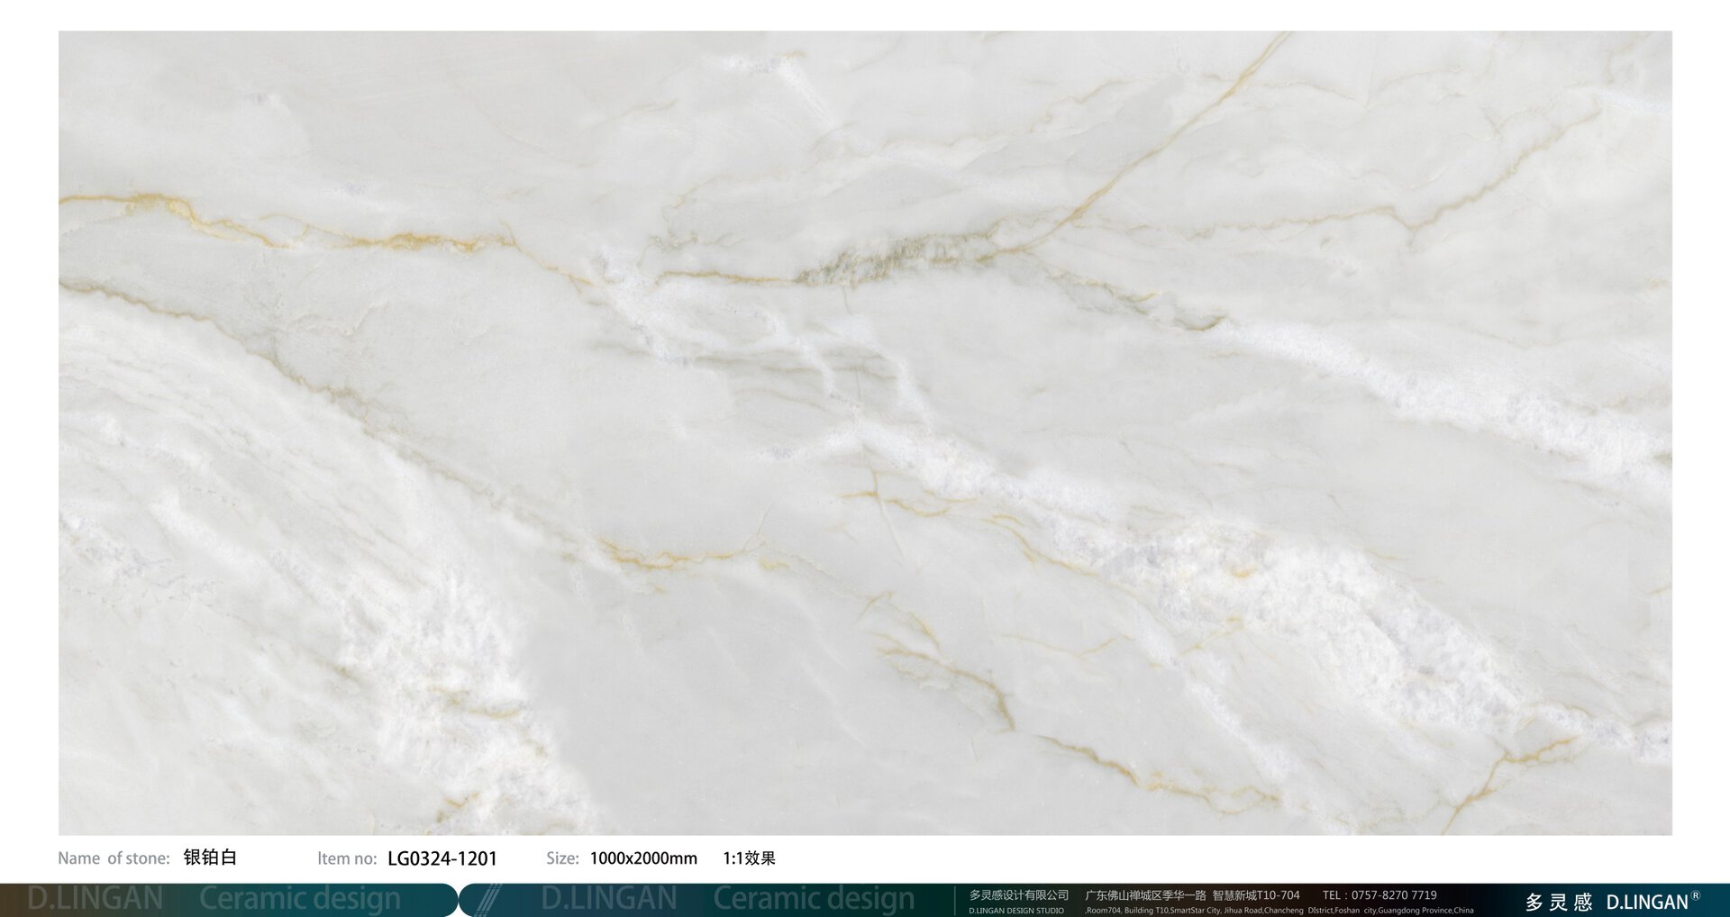
Task: Click the second D.LINGAN watermark in footer
Action: 609,899
